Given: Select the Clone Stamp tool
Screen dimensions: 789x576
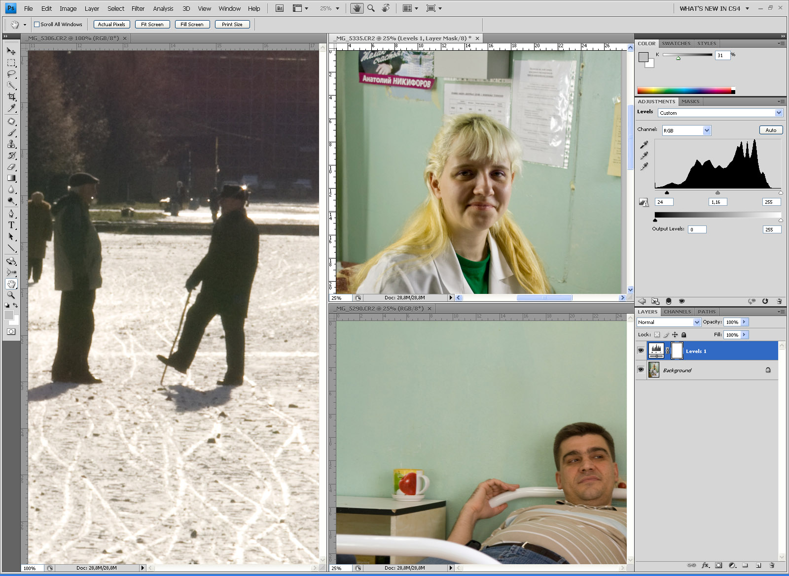Looking at the screenshot, I should pyautogui.click(x=11, y=144).
